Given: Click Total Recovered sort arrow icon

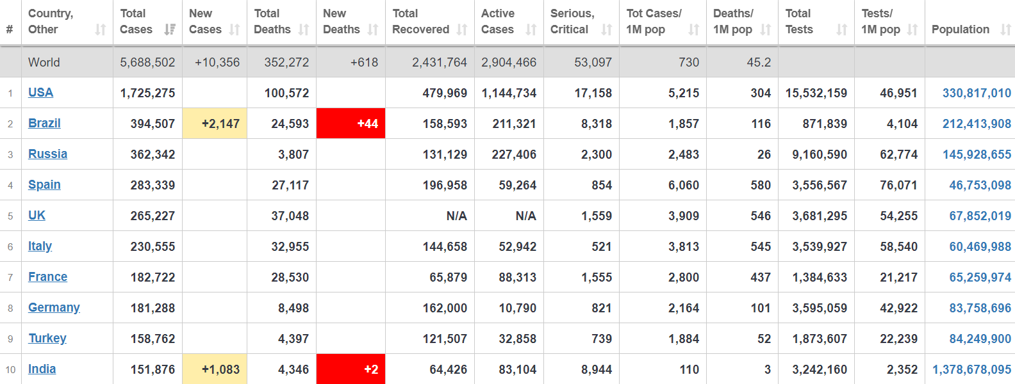Looking at the screenshot, I should (462, 29).
